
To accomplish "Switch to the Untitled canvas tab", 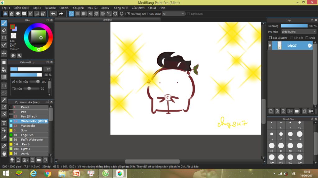I will 107,20.
